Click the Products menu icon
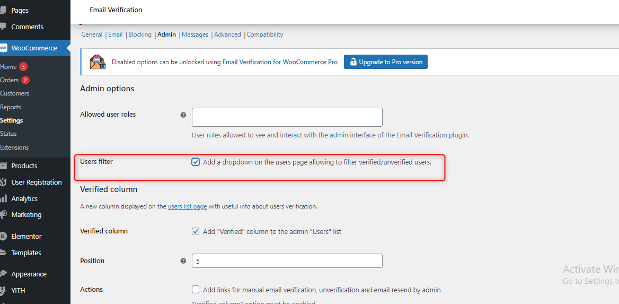This screenshot has width=619, height=304. [x=3, y=166]
